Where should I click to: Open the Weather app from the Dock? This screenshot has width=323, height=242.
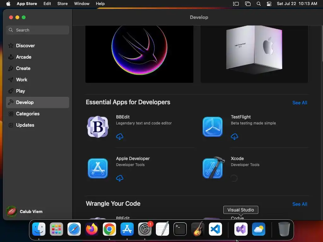[259, 229]
